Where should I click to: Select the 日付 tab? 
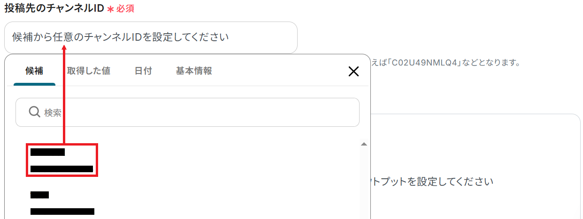coord(143,71)
